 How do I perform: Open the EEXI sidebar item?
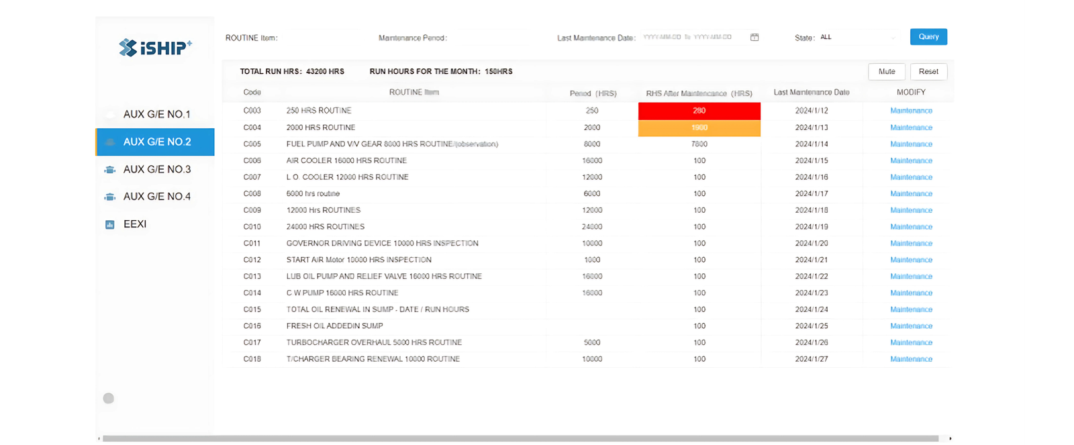click(135, 224)
